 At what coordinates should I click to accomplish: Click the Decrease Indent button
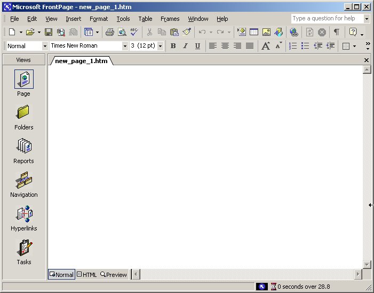pos(318,45)
